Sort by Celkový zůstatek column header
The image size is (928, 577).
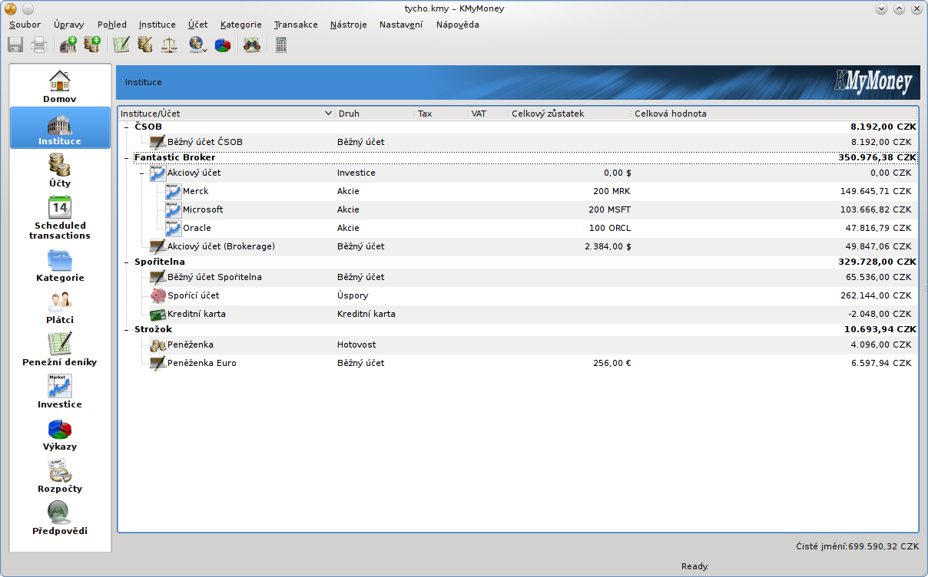(570, 114)
